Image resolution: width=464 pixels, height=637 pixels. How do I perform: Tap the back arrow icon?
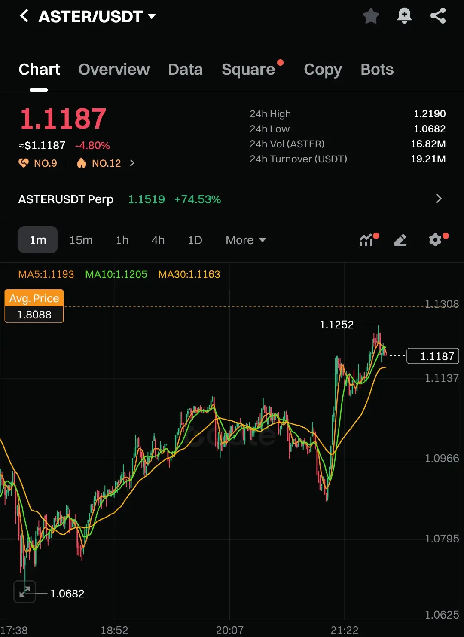pos(24,16)
